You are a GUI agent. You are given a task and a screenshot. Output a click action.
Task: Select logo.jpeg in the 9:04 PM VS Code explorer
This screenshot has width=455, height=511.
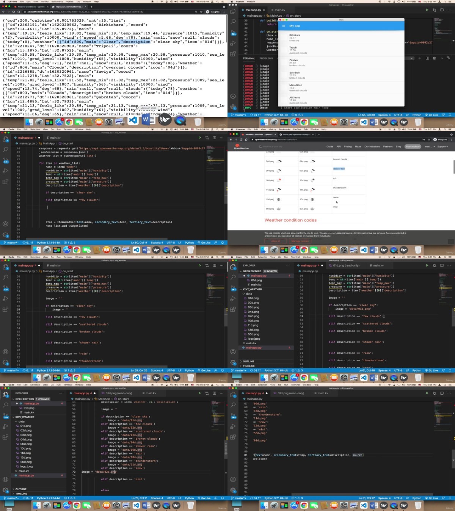pos(27,467)
